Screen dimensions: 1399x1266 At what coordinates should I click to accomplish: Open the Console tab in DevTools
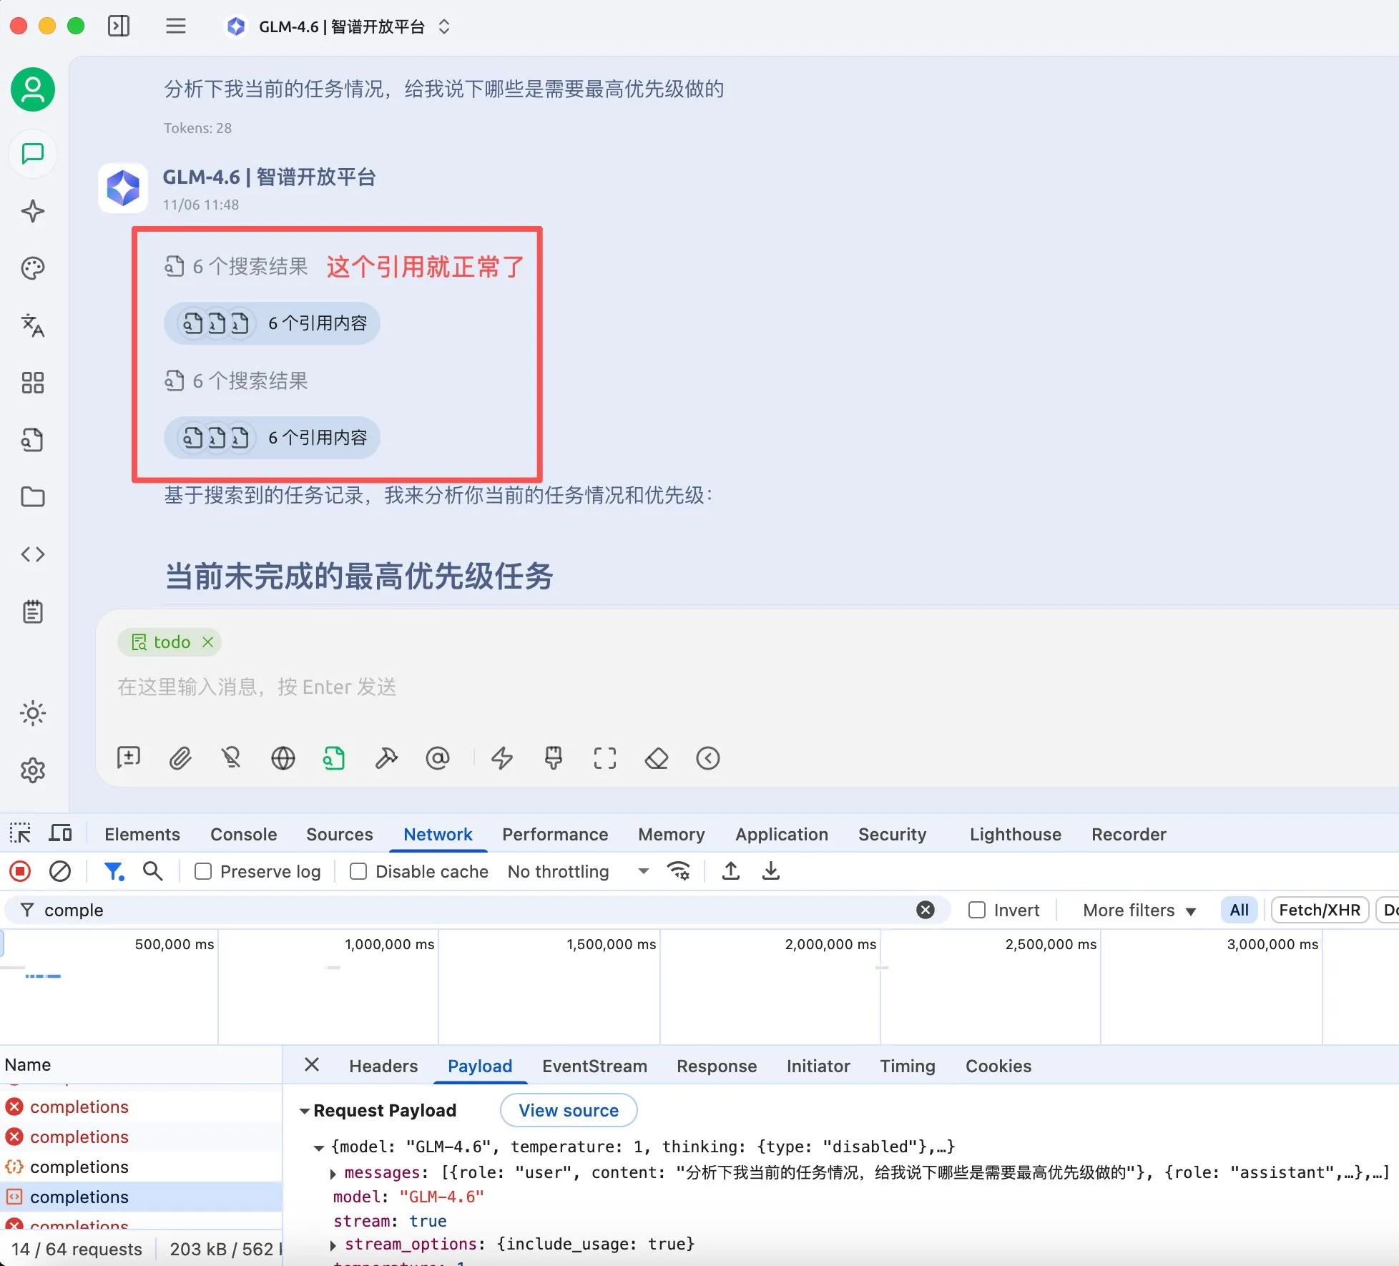(x=243, y=834)
